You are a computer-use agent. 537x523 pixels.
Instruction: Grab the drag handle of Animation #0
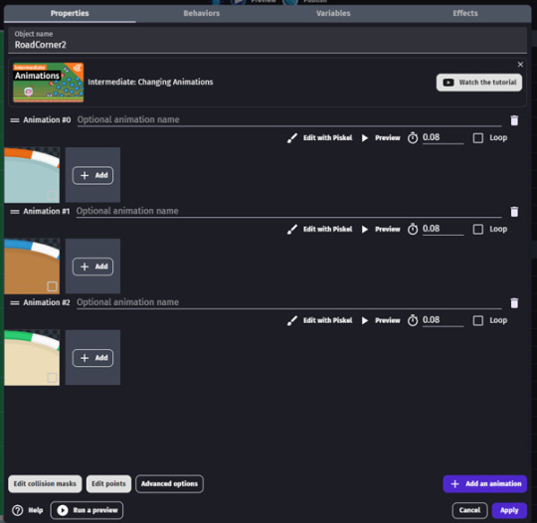(x=15, y=120)
